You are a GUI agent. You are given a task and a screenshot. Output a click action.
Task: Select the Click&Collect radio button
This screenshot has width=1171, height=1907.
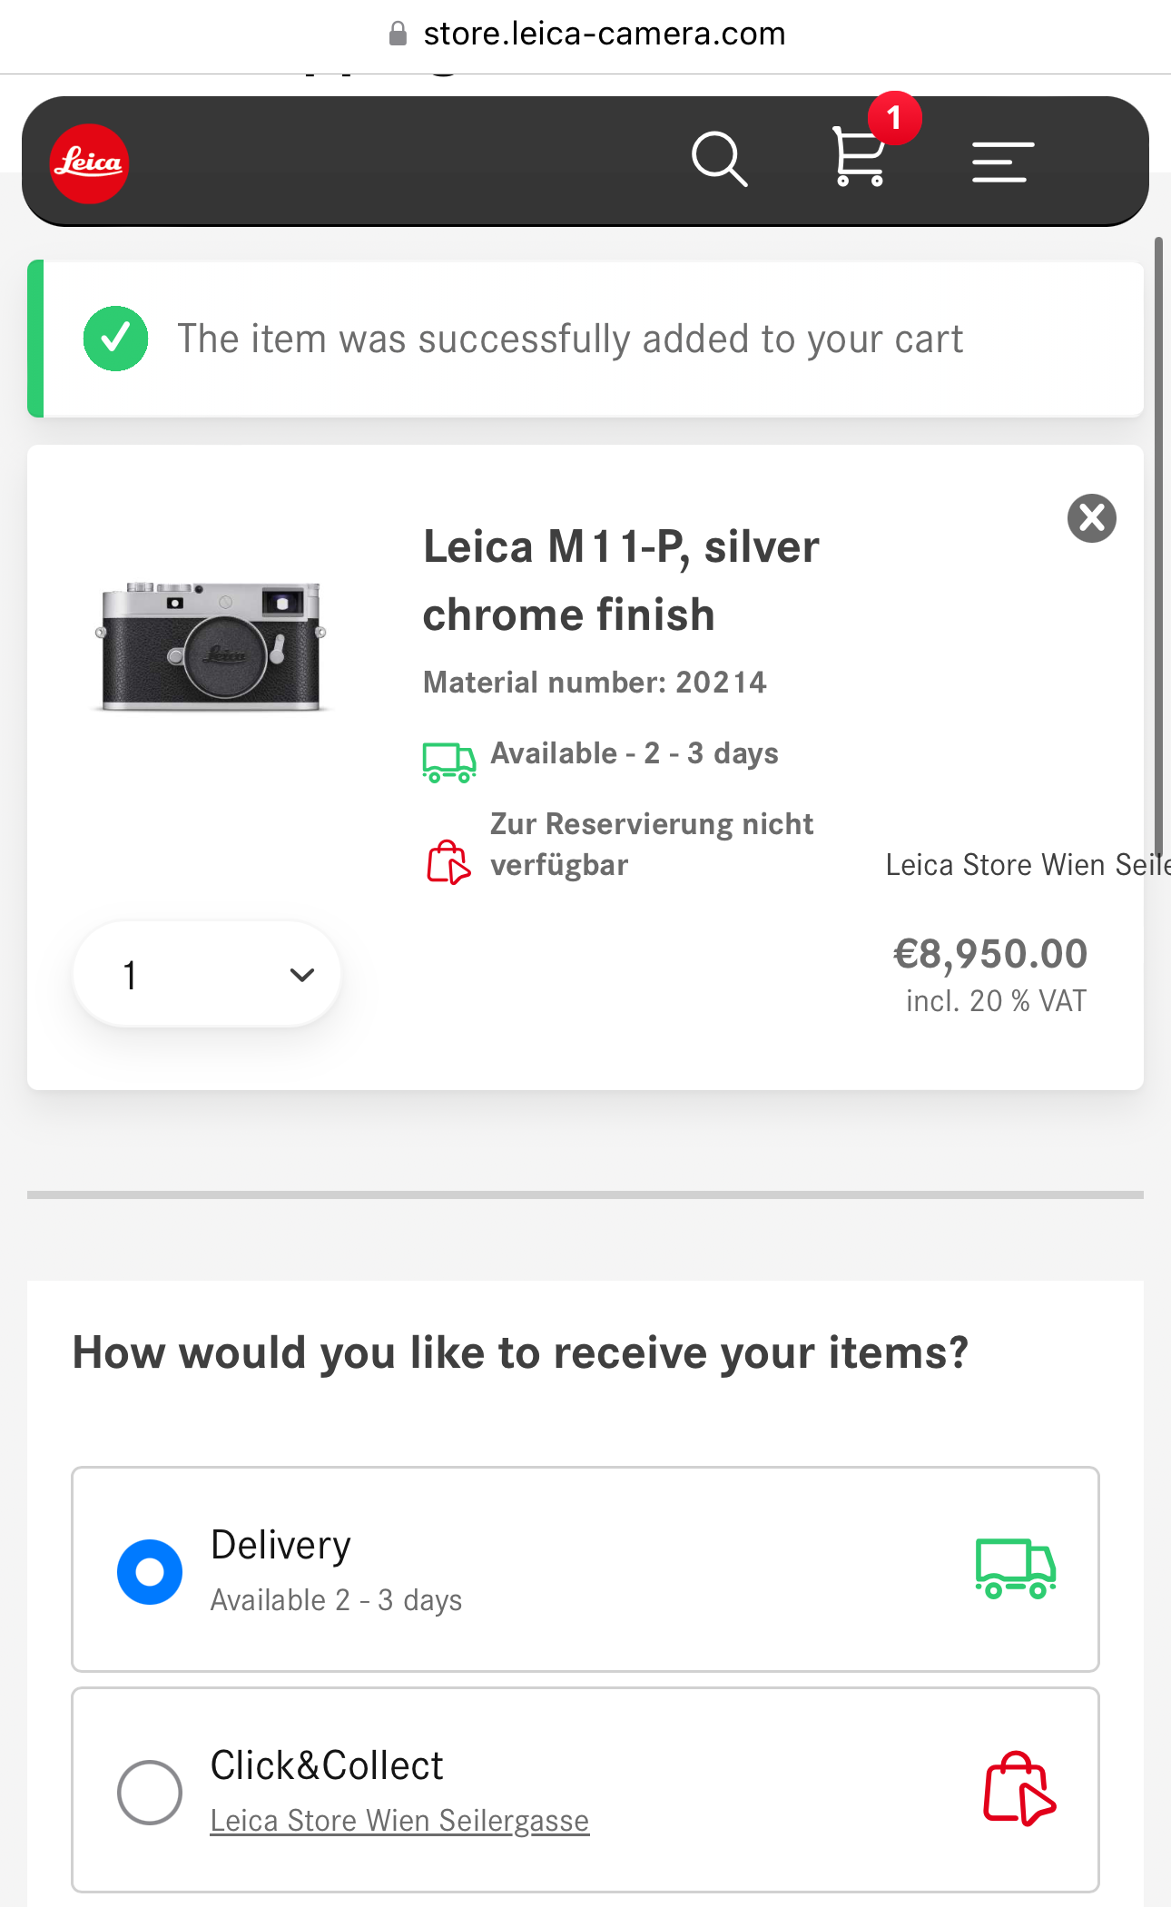150,1793
